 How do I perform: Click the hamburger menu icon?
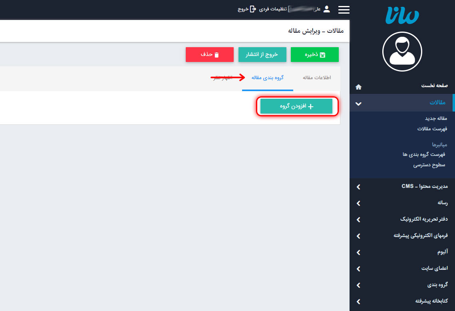(x=344, y=10)
